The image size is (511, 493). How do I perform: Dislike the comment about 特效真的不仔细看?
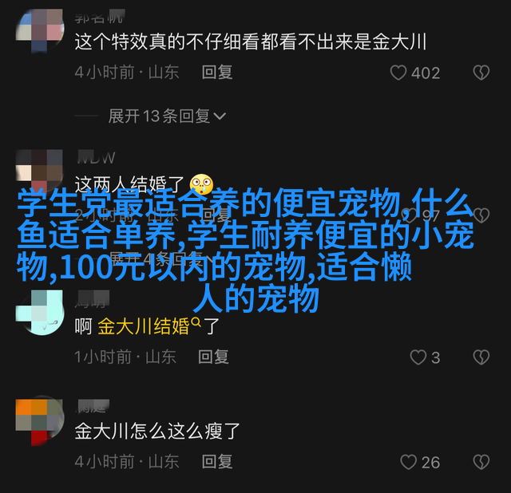coord(481,73)
